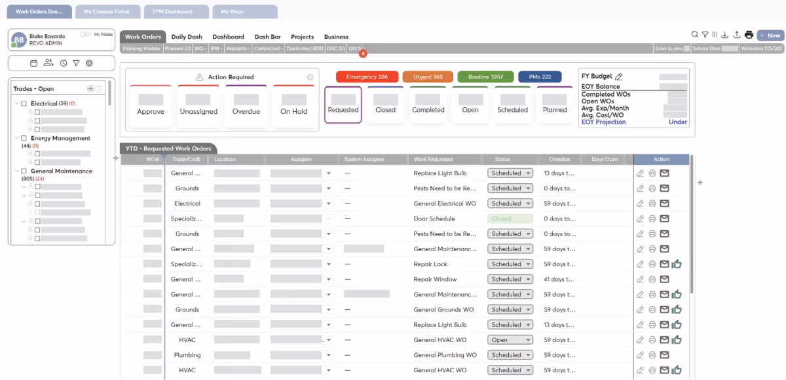Edit FY Budget with pencil icon
Screen dimensions: 786x380
point(619,77)
